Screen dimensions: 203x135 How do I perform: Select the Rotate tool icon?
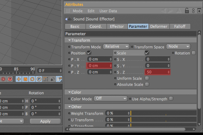coord(32,79)
